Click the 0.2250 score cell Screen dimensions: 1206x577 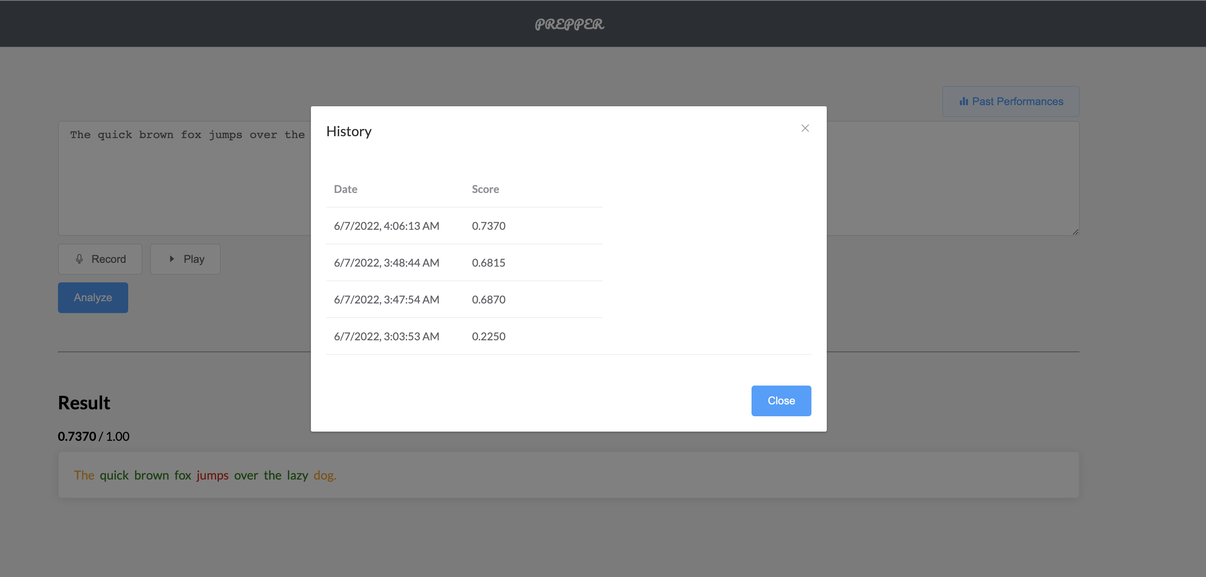[488, 336]
